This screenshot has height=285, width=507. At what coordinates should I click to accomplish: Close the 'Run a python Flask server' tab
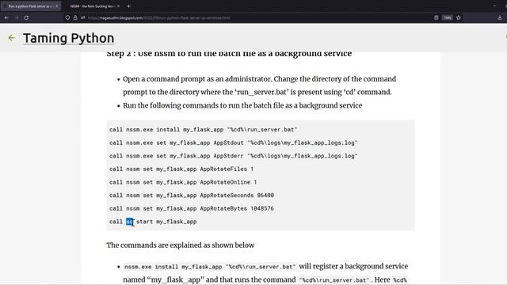click(56, 6)
